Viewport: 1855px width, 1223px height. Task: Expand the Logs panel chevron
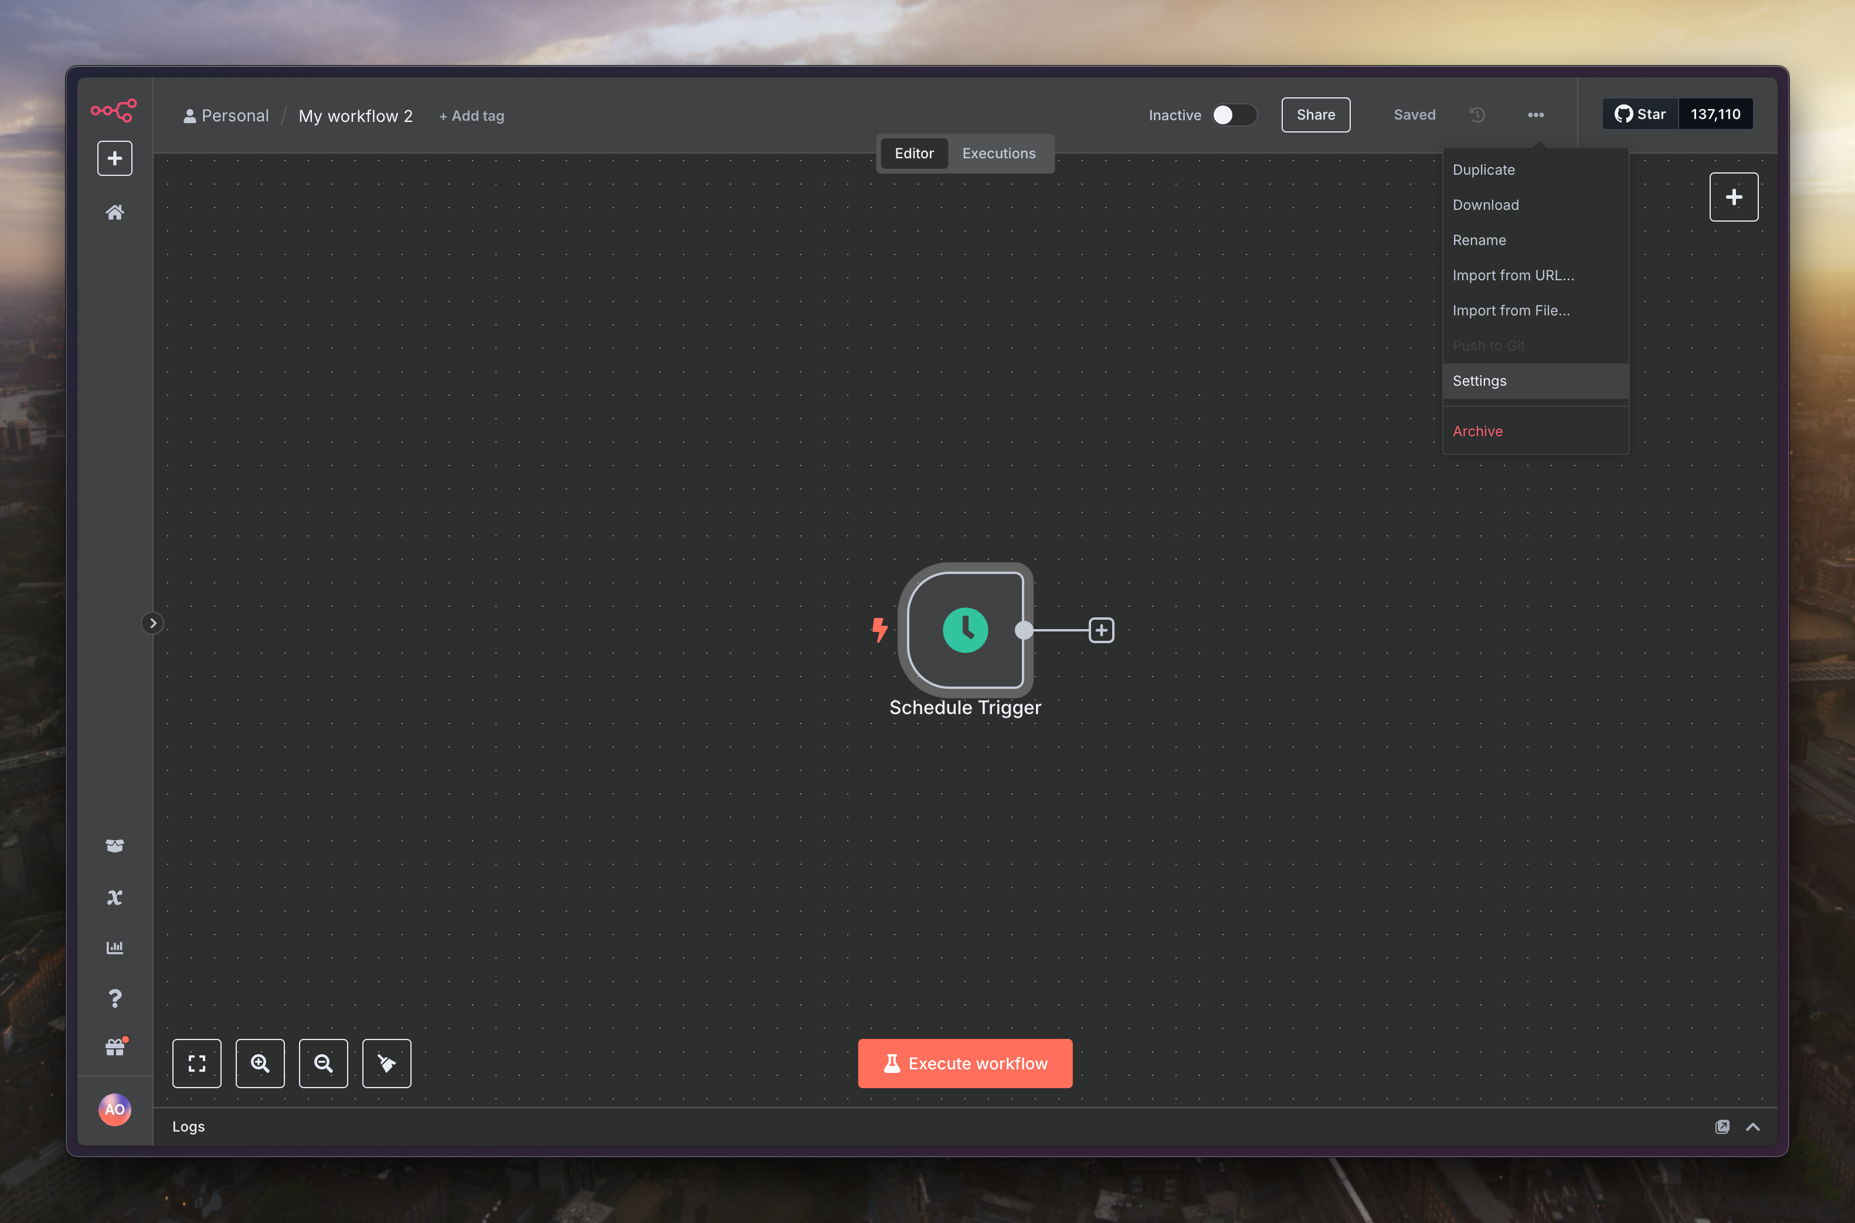pyautogui.click(x=1753, y=1126)
